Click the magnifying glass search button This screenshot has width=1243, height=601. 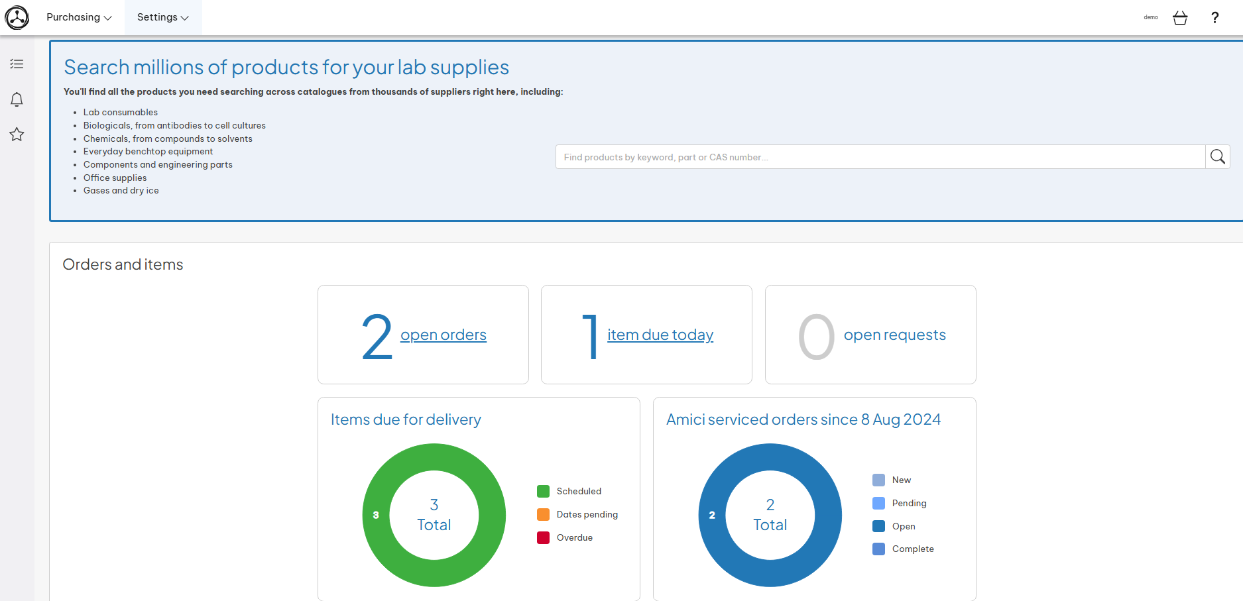(x=1217, y=157)
